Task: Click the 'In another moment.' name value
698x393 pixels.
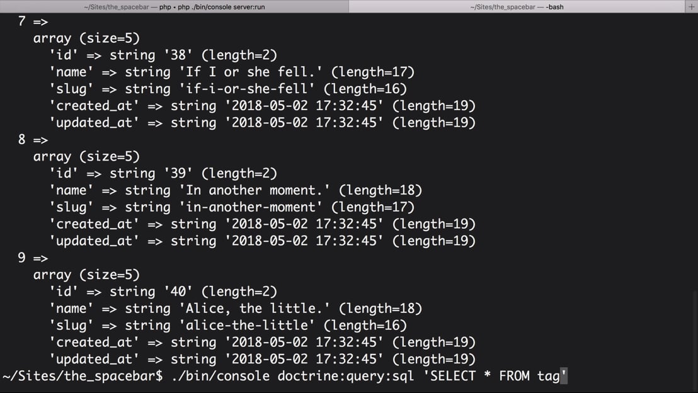Action: coord(255,190)
